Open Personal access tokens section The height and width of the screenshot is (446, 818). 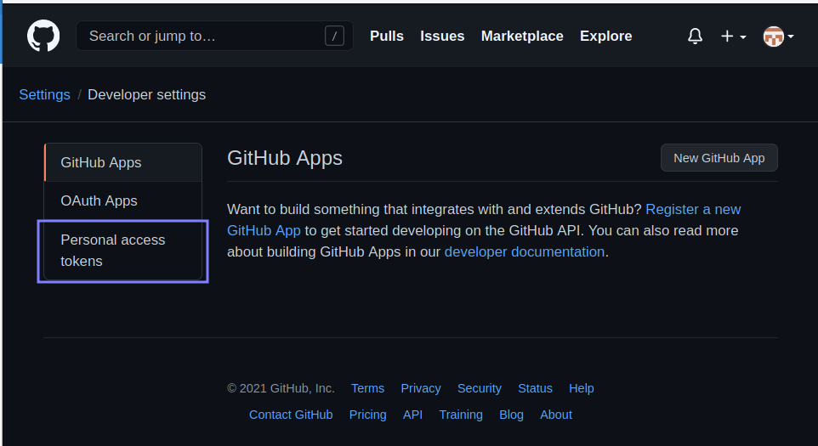(113, 250)
